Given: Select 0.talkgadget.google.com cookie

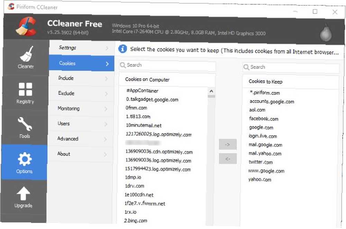Looking at the screenshot, I should [152, 99].
